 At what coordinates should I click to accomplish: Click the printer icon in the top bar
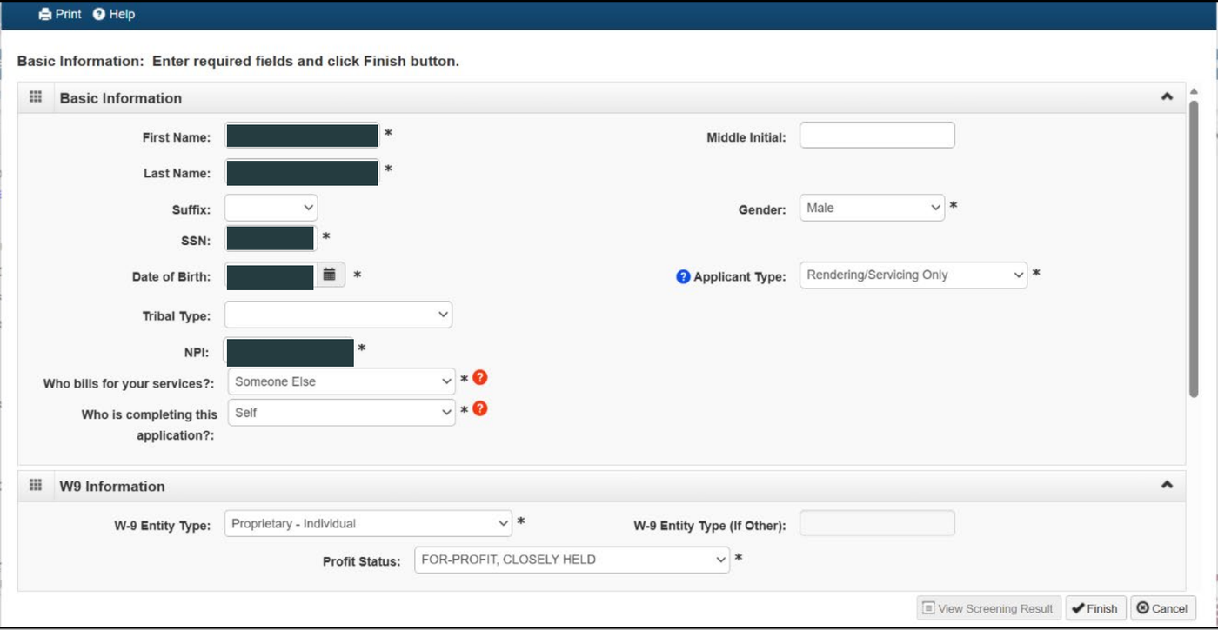pos(45,14)
